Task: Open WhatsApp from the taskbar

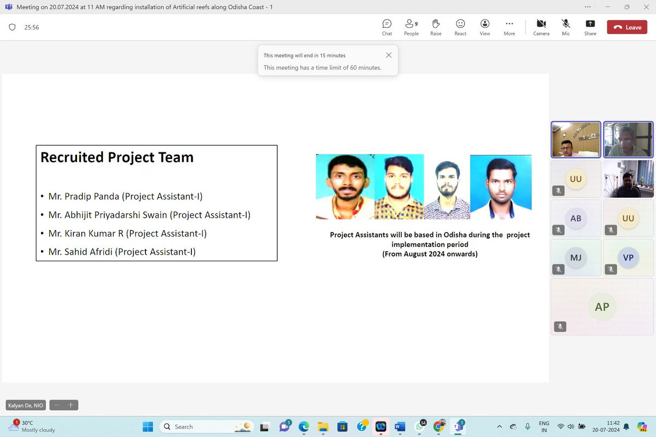Action: click(420, 426)
